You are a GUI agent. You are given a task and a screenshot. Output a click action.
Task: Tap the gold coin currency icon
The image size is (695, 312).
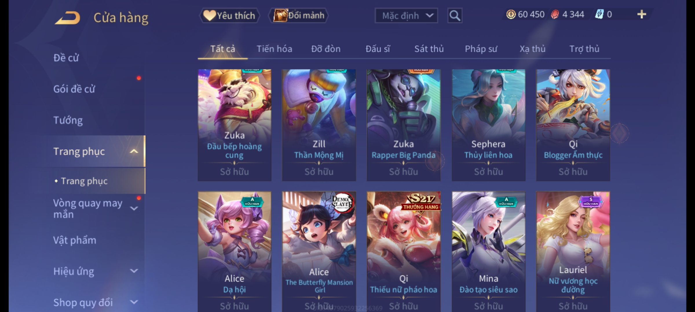point(511,14)
